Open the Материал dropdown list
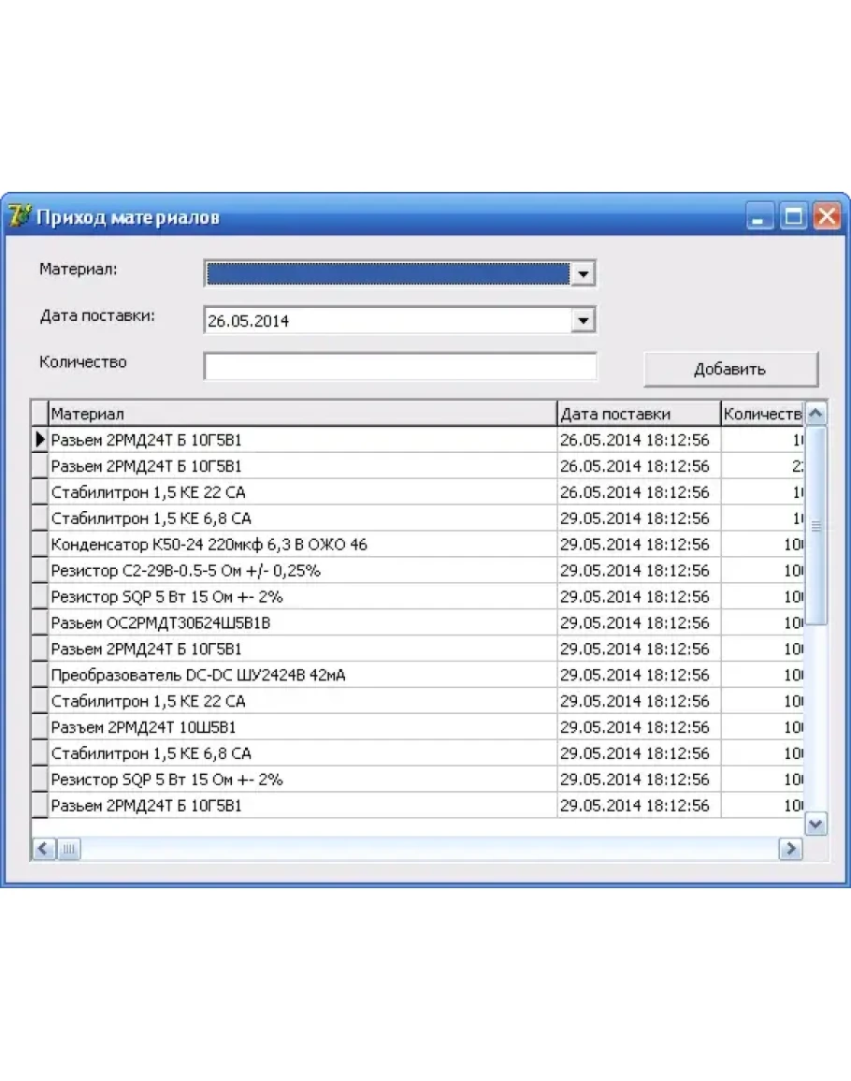The width and height of the screenshot is (851, 1081). pyautogui.click(x=583, y=273)
